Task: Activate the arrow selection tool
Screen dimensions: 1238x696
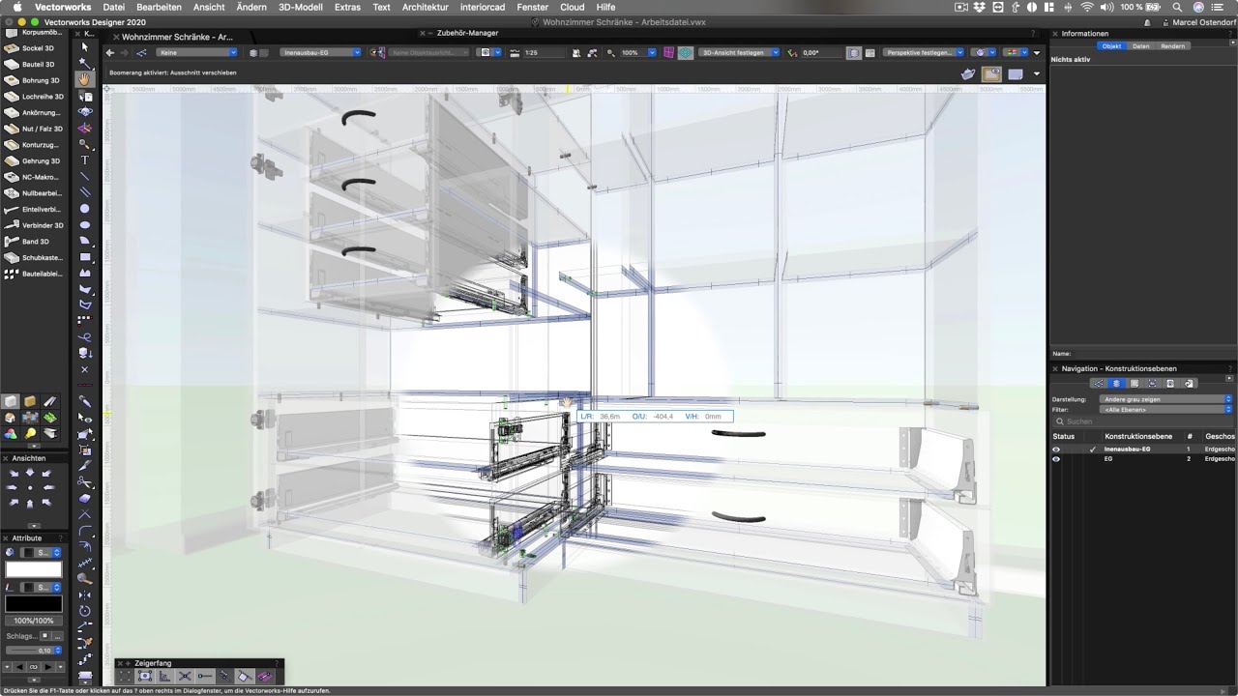Action: [x=85, y=46]
